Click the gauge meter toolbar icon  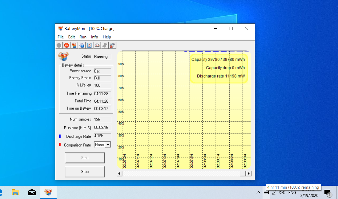coord(97,45)
